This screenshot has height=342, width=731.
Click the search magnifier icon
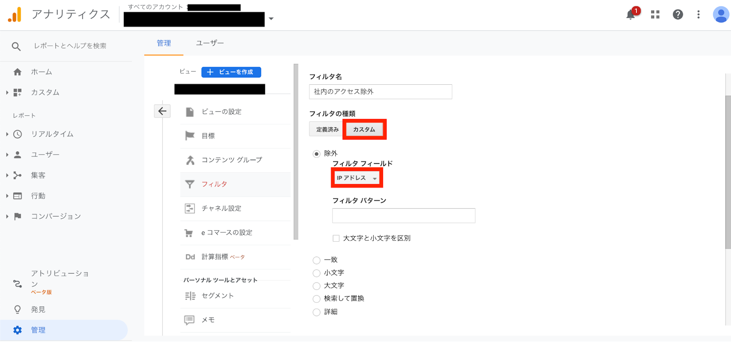coord(16,46)
